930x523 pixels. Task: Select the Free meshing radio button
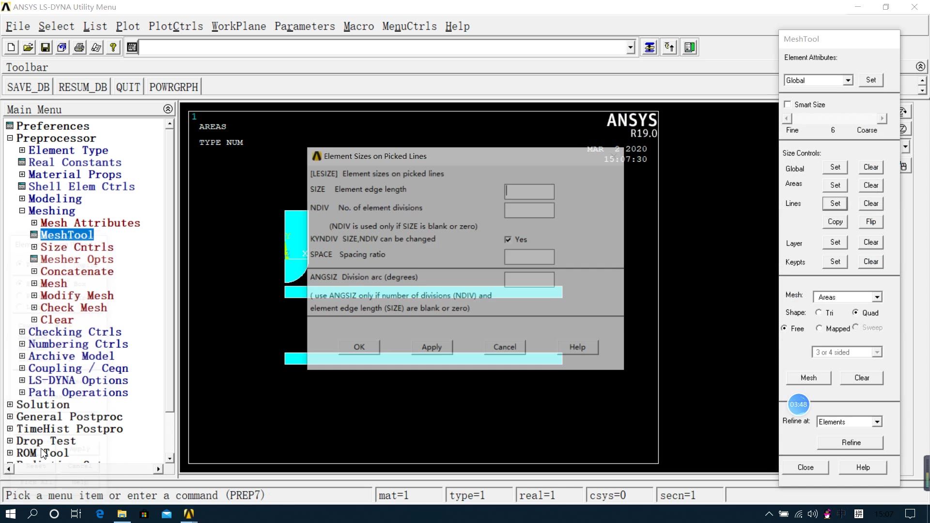coord(784,328)
